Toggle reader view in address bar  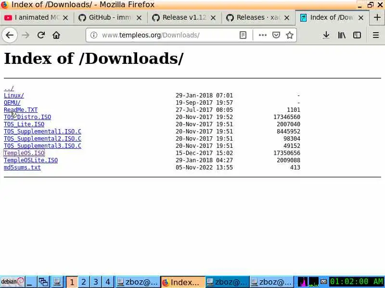click(x=243, y=35)
